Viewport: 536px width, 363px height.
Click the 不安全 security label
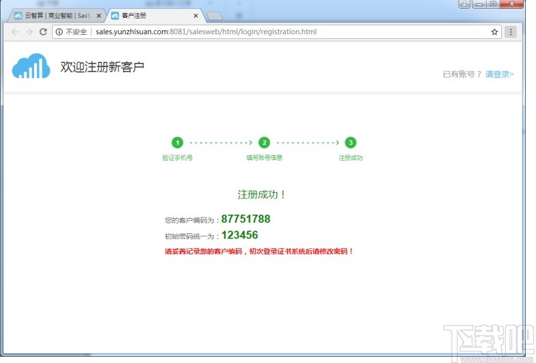point(77,31)
